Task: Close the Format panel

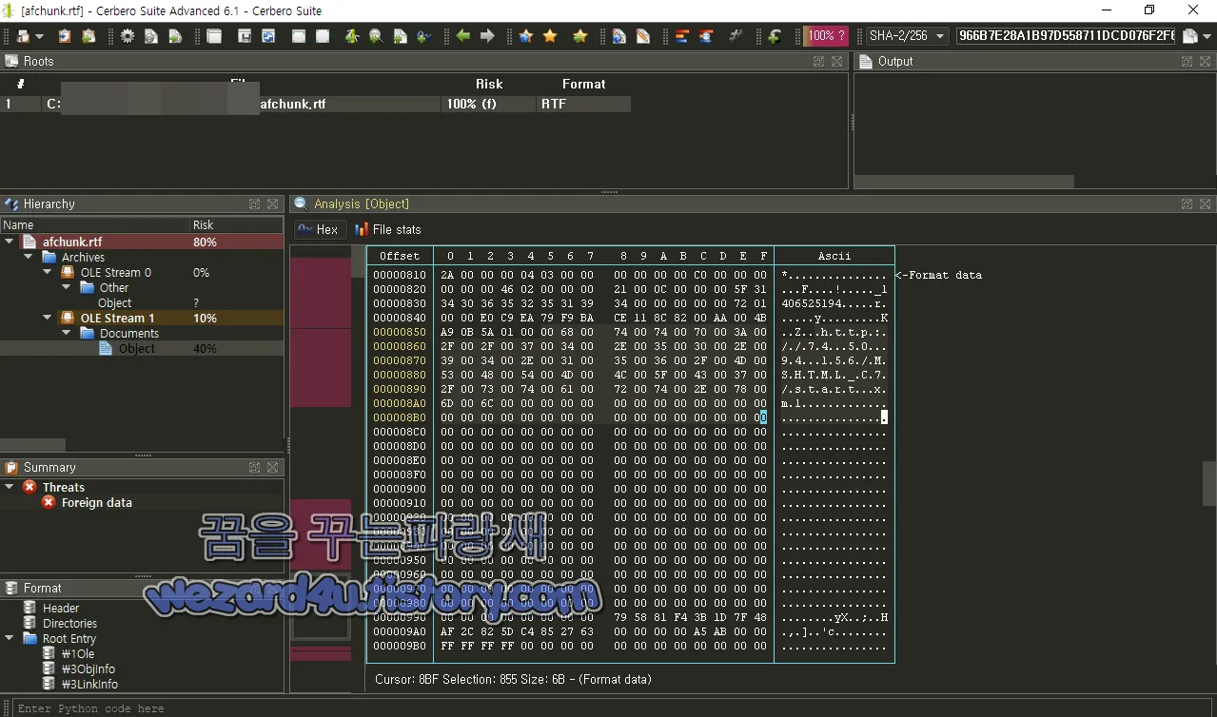Action: [273, 588]
